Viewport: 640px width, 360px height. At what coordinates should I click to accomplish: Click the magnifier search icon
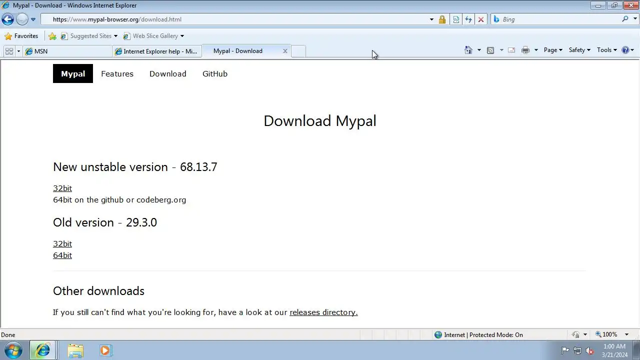tap(625, 19)
